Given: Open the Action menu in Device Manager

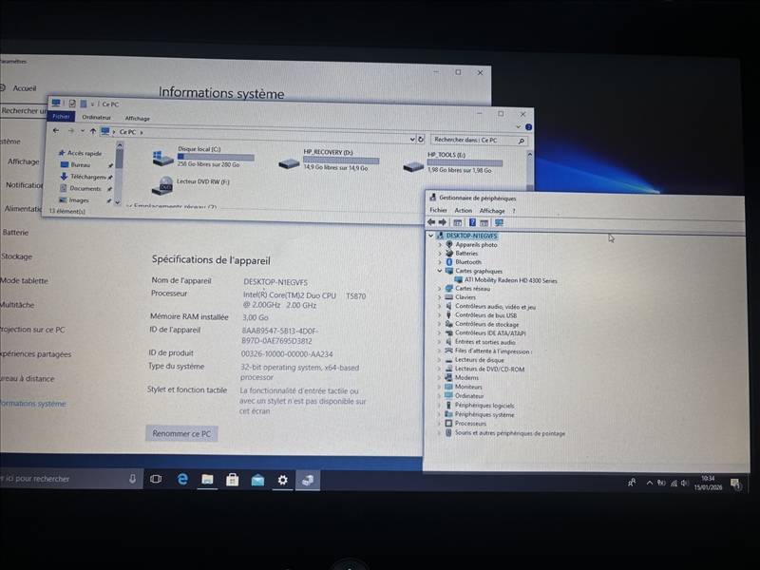Looking at the screenshot, I should click(465, 210).
